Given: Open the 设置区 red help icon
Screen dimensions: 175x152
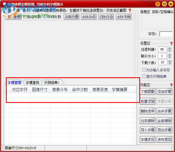Looking at the screenshot, I should point(171,44).
